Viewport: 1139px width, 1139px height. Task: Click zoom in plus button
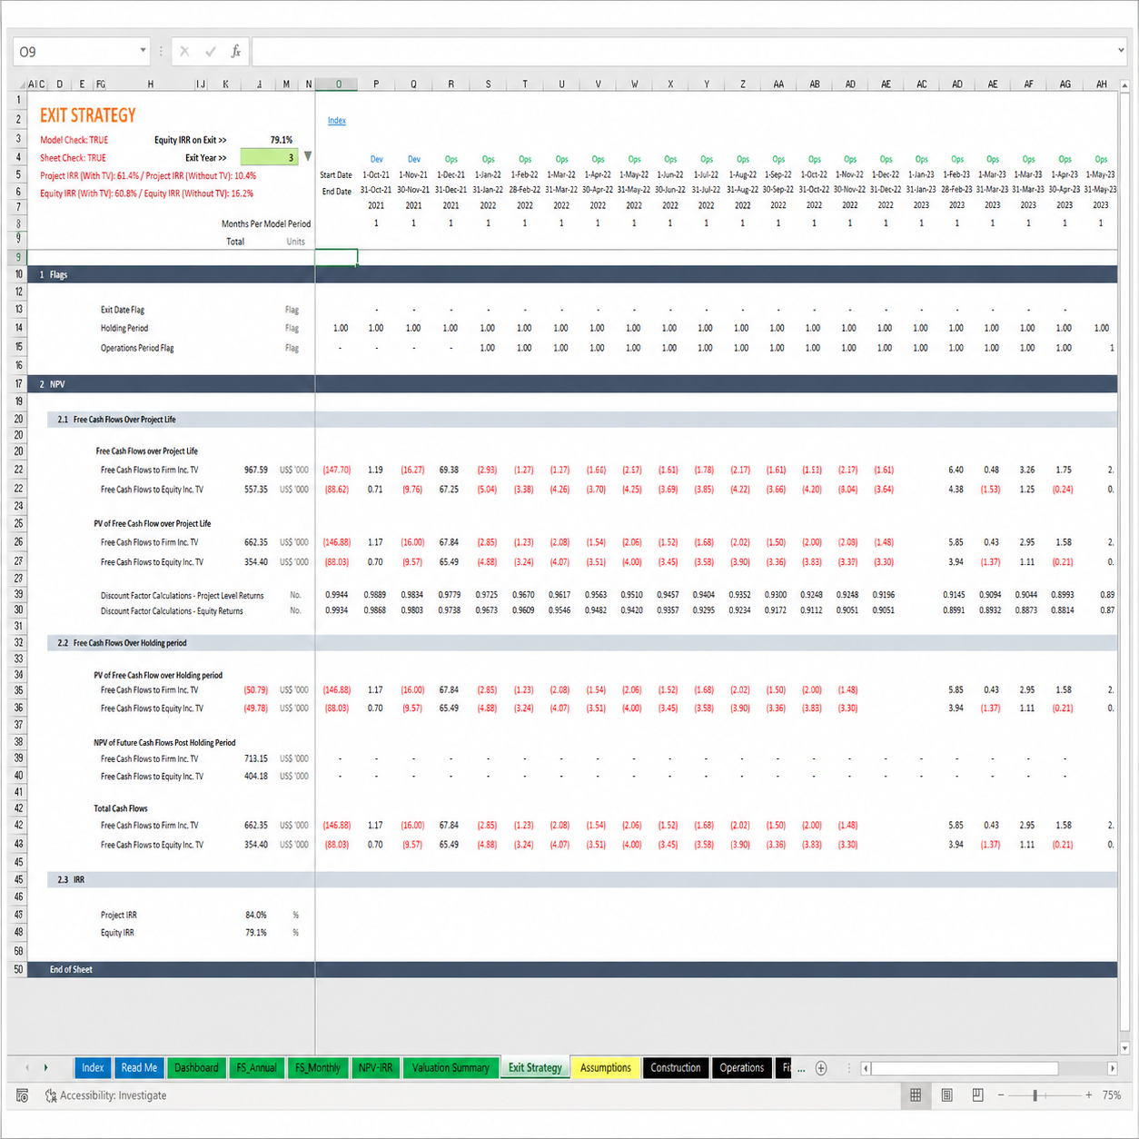[1088, 1095]
